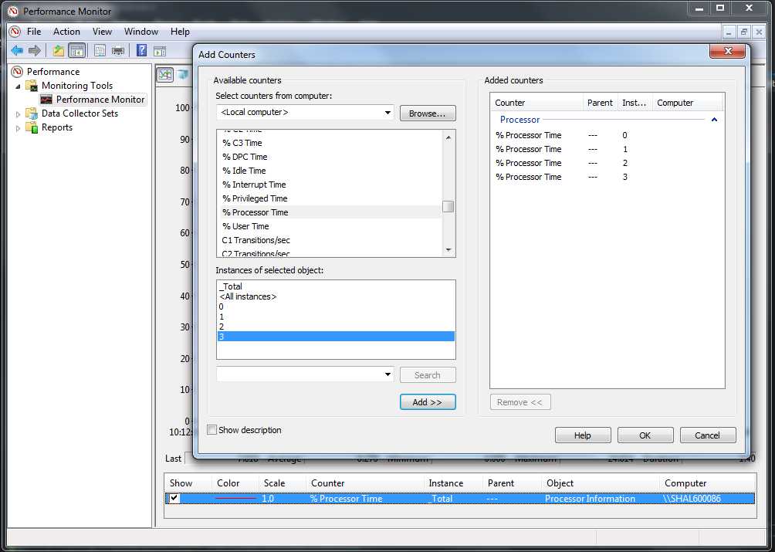Open the instance search combo box dropdown
The width and height of the screenshot is (775, 552).
(x=388, y=374)
